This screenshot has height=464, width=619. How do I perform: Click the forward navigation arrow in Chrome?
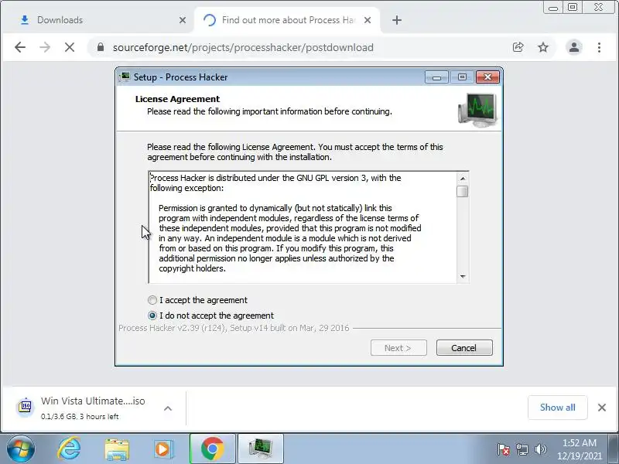pyautogui.click(x=45, y=47)
